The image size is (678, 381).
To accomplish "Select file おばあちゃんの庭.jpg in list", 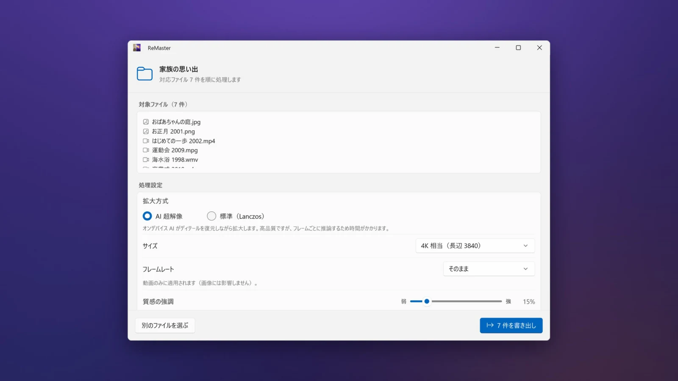I will [x=176, y=122].
